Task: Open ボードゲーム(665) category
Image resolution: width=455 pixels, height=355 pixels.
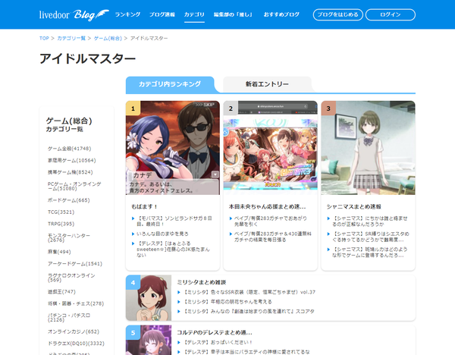Action: point(69,200)
